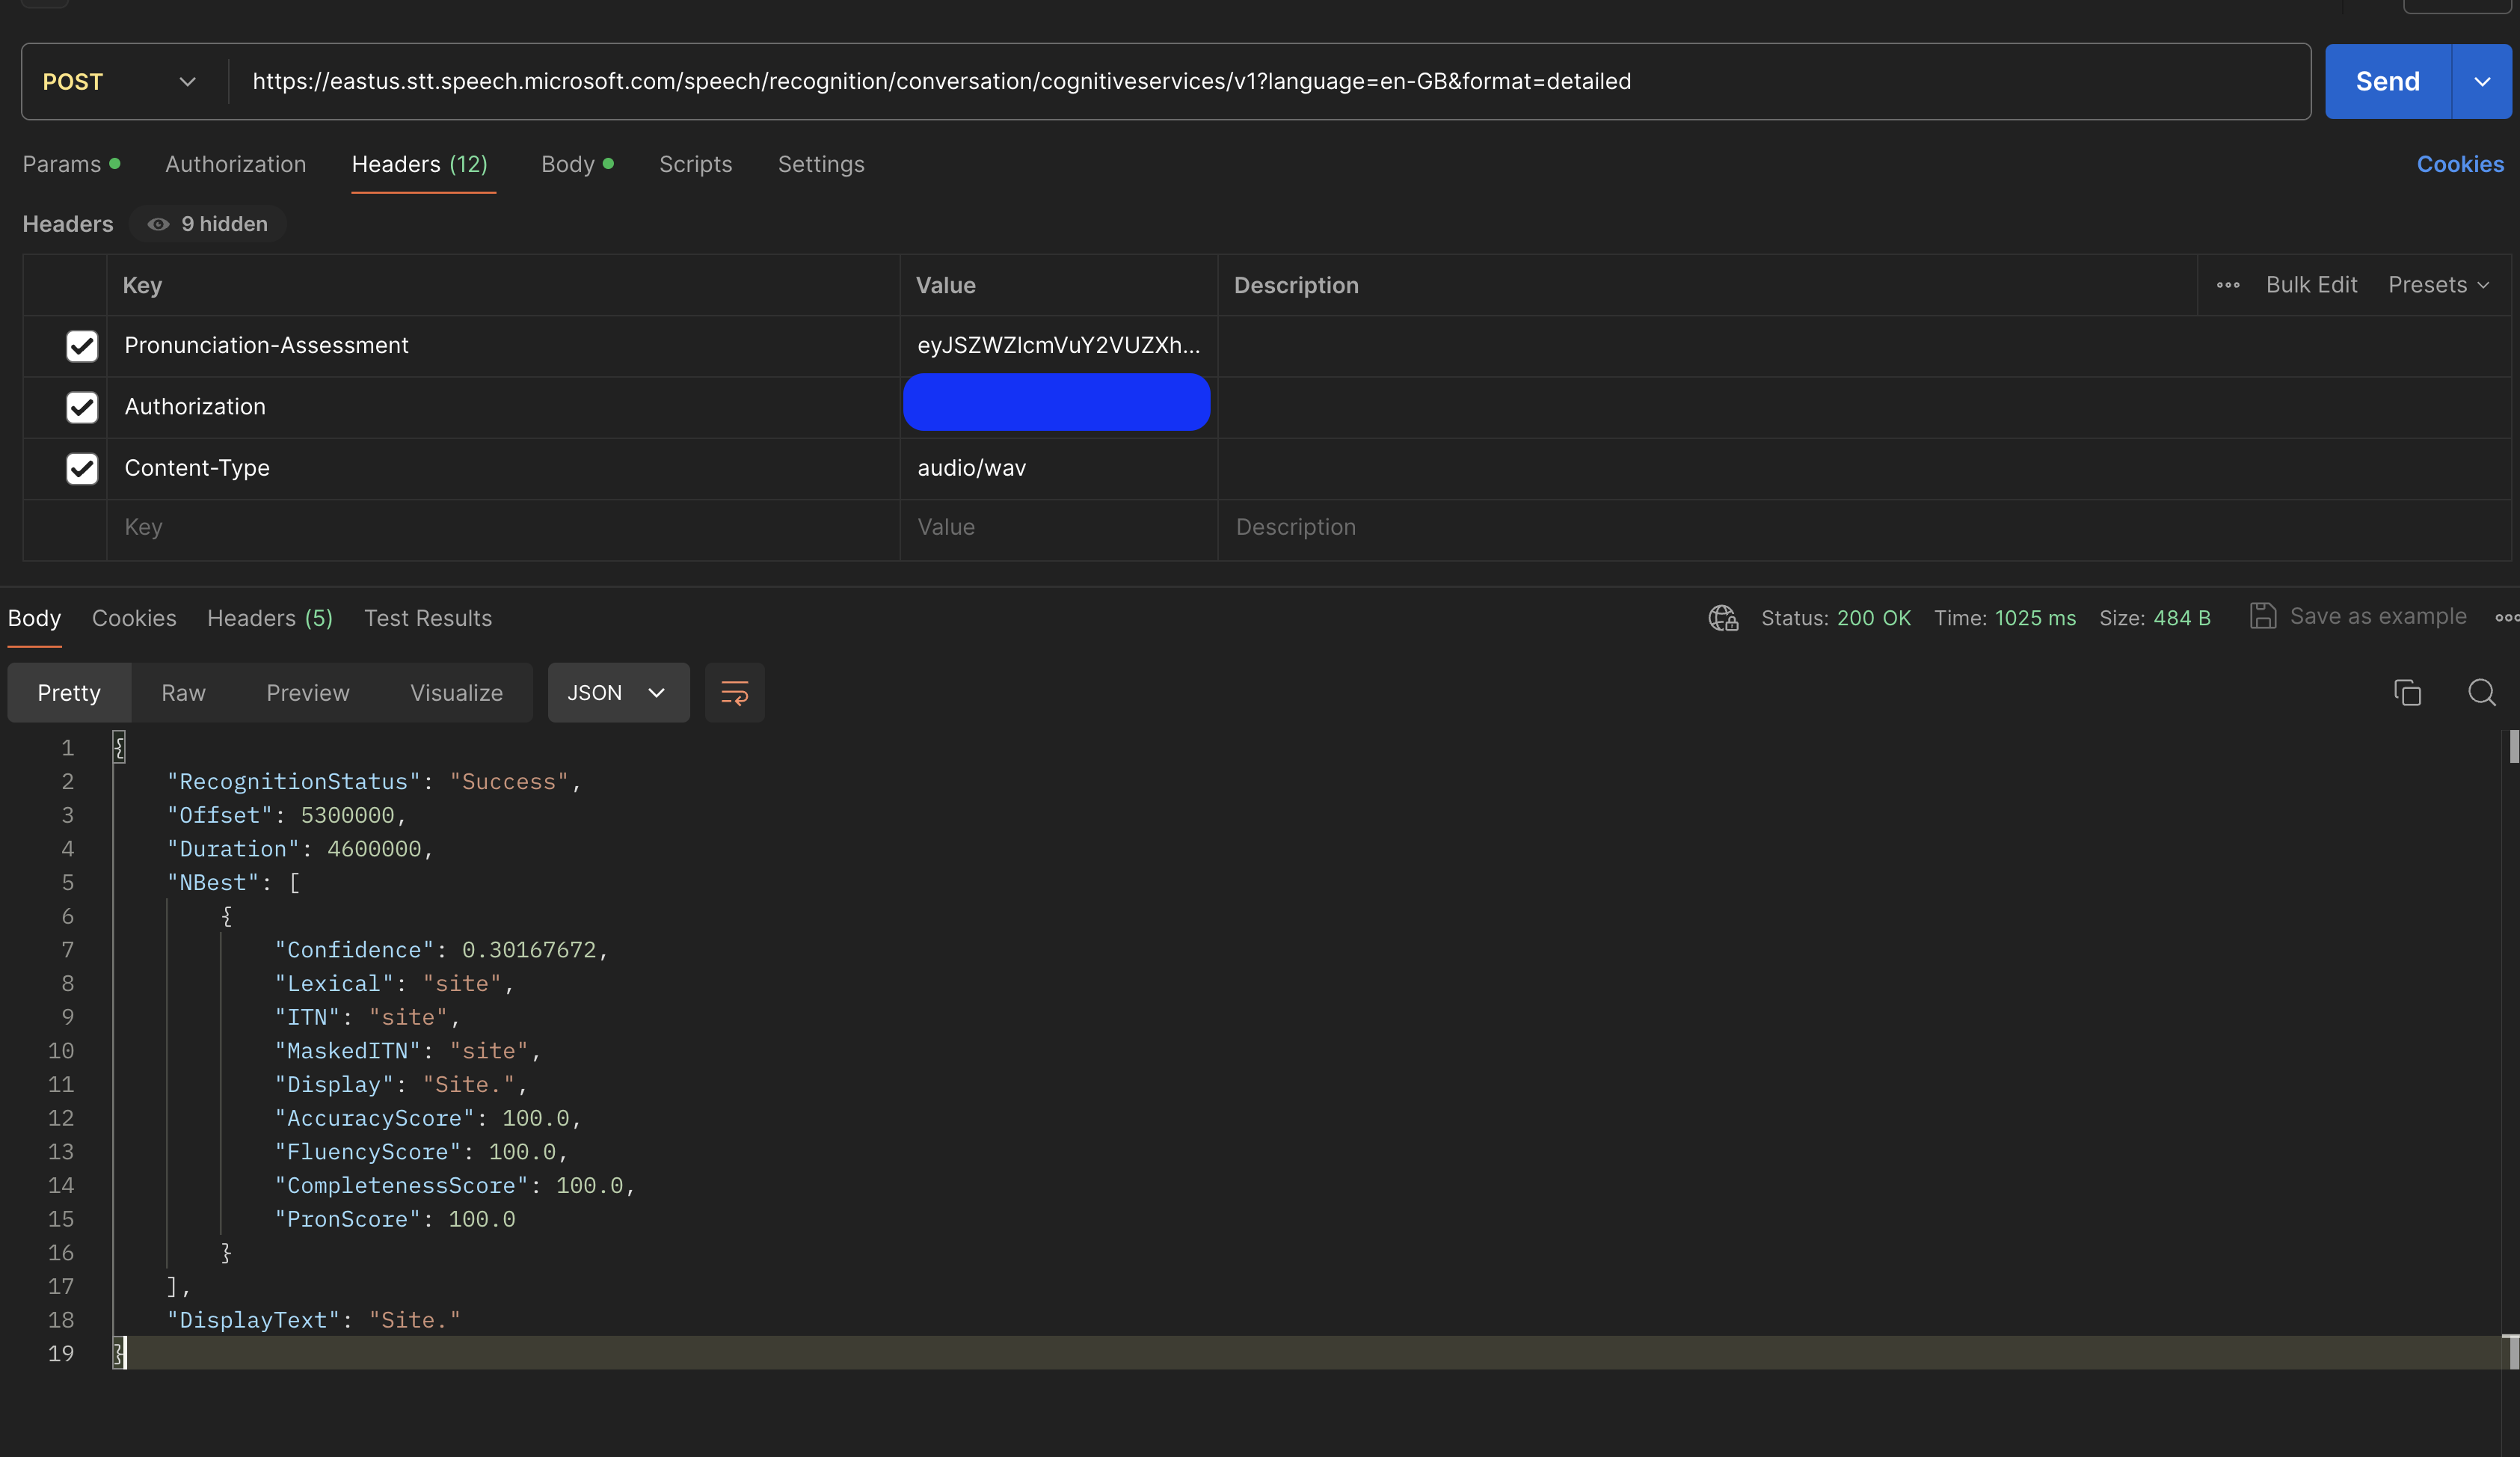2520x1457 pixels.
Task: Click the "Confidence" value 0.30167672
Action: tap(529, 950)
